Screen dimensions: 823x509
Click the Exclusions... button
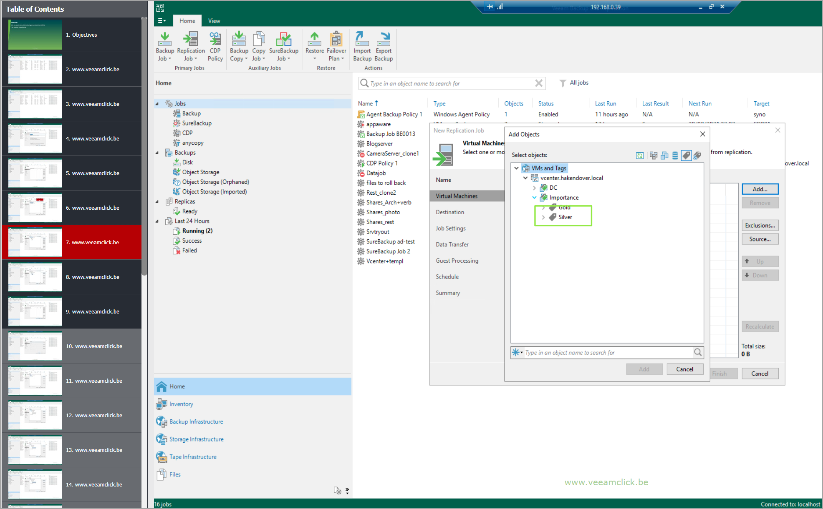(x=760, y=225)
